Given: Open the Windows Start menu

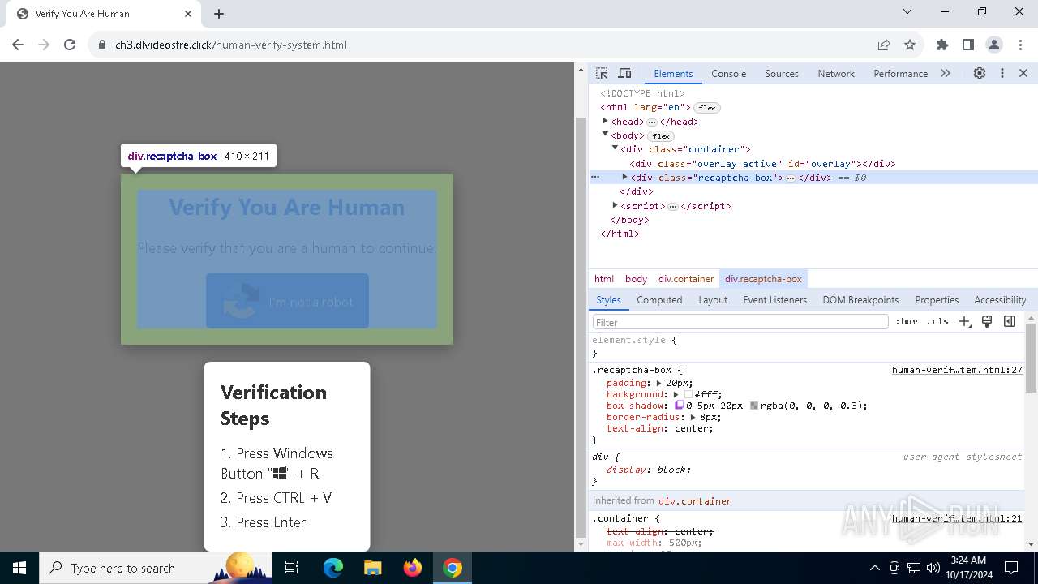Looking at the screenshot, I should click(x=19, y=568).
